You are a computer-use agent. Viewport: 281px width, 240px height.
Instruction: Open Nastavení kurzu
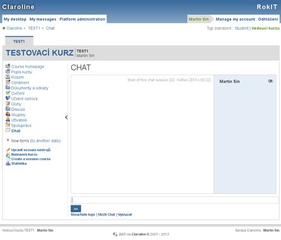[x=24, y=154]
